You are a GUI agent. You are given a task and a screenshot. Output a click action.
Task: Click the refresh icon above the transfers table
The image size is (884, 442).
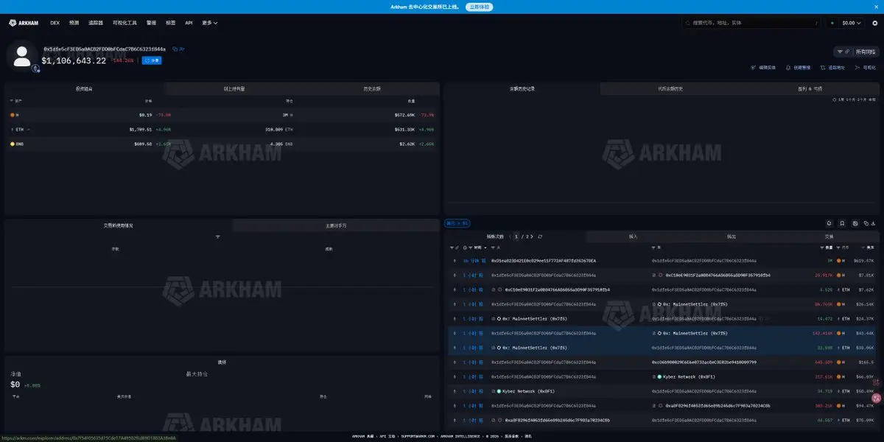828,223
